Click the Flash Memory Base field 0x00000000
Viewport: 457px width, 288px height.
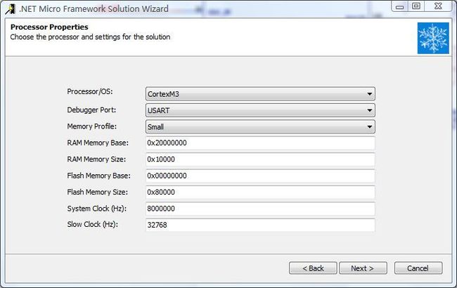[x=260, y=176]
